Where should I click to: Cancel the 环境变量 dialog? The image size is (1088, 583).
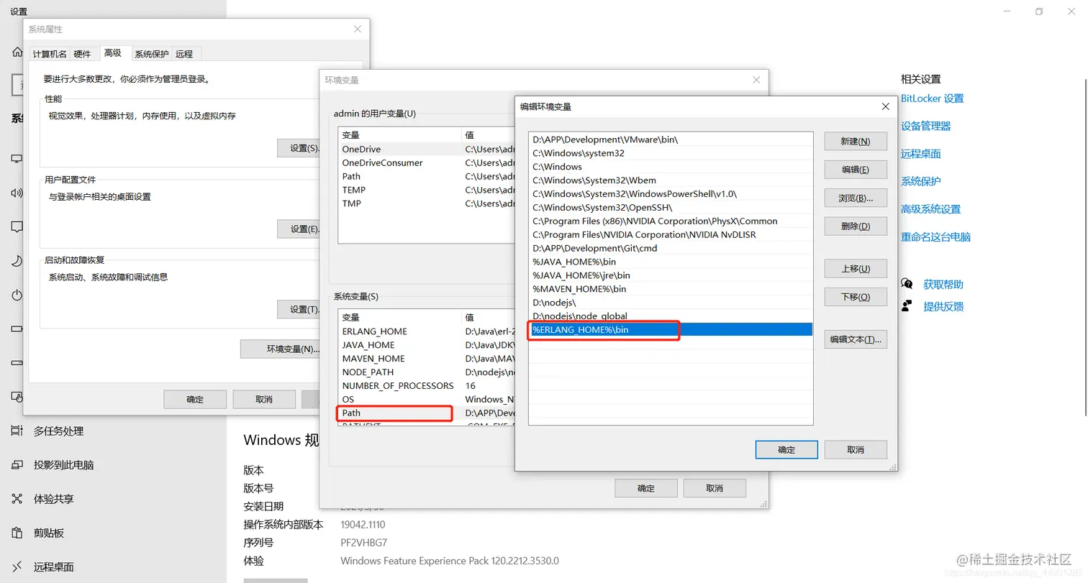[715, 488]
